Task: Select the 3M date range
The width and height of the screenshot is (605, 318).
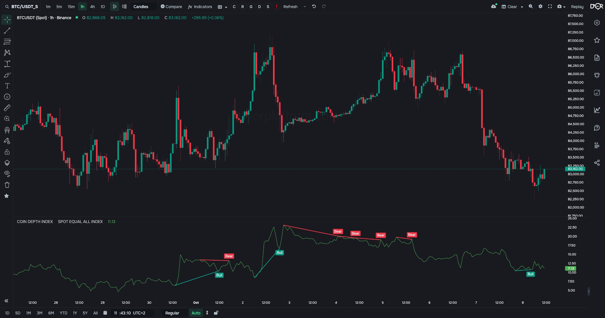Action: [40, 313]
